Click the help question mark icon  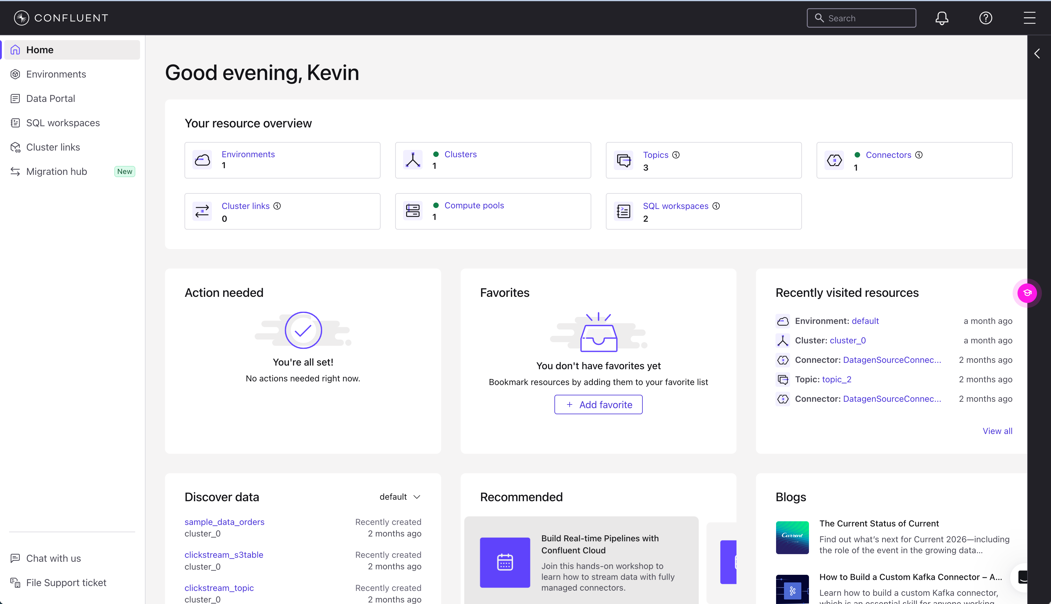tap(986, 18)
